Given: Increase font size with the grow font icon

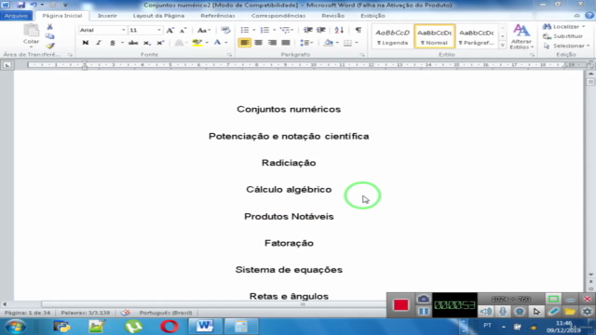Looking at the screenshot, I should coord(170,30).
